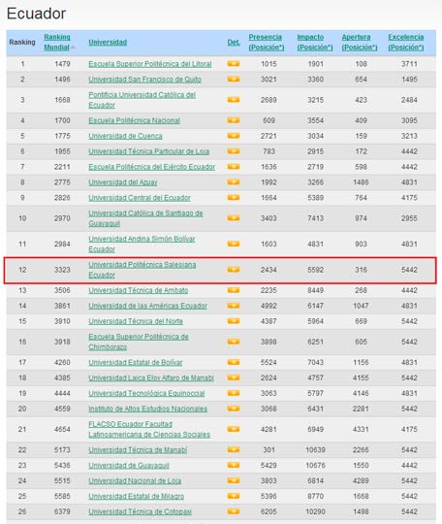
Task: Open details icon for FLACSO Ecuador
Action: tap(234, 429)
